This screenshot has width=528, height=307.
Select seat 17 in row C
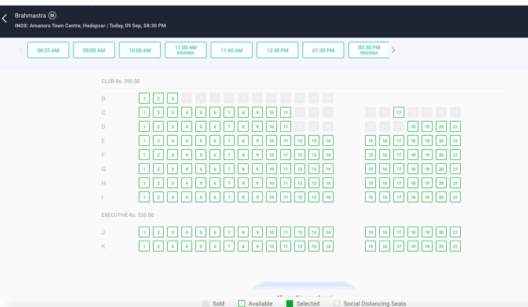[399, 112]
